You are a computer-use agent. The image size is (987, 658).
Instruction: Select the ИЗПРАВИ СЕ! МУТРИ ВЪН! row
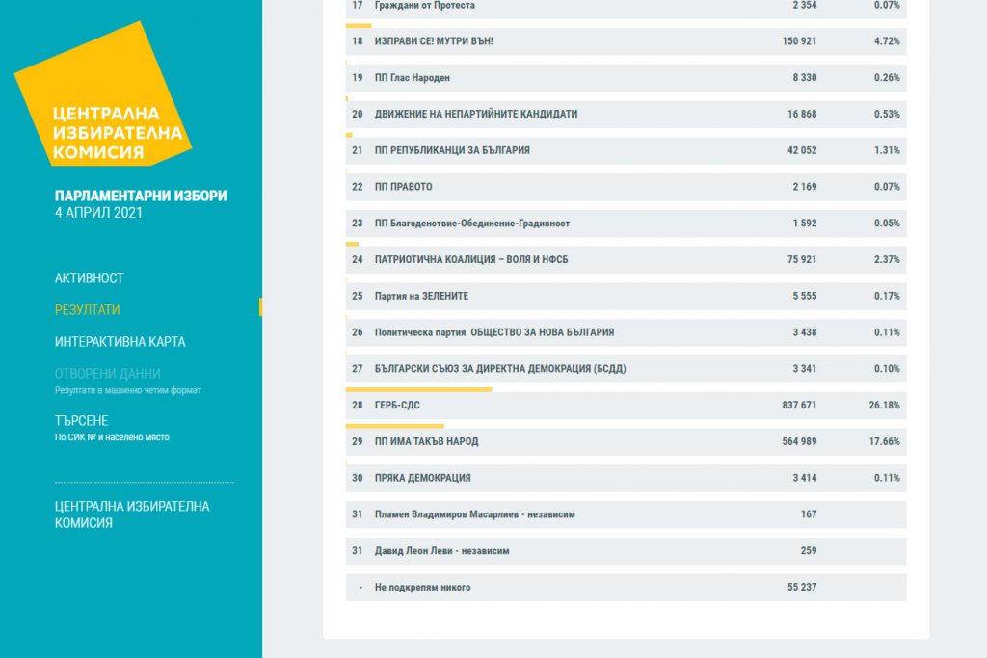click(625, 41)
